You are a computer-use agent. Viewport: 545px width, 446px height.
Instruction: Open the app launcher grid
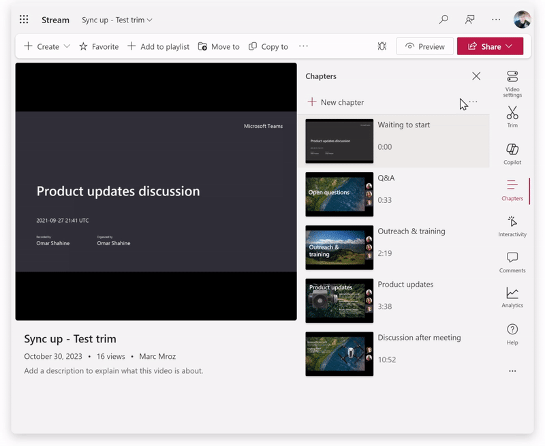point(25,20)
